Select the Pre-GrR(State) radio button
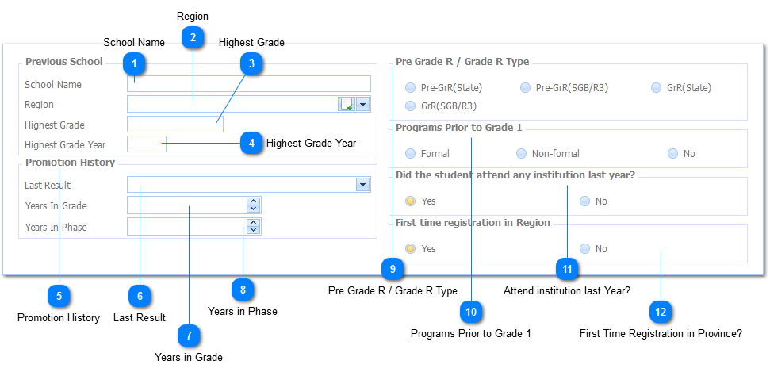770x376 pixels. (410, 88)
